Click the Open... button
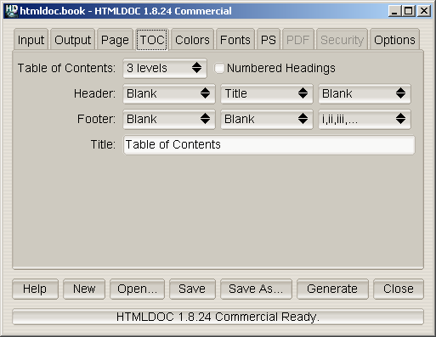Screen dimensions: 436x337 coord(138,289)
